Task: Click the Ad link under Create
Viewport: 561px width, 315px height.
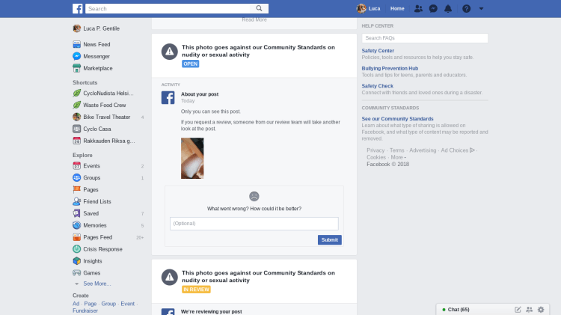Action: point(76,304)
